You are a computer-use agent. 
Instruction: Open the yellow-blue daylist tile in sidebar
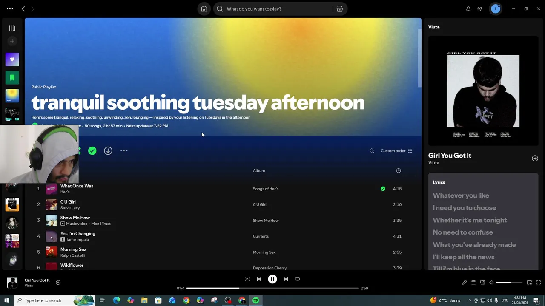coord(12,96)
